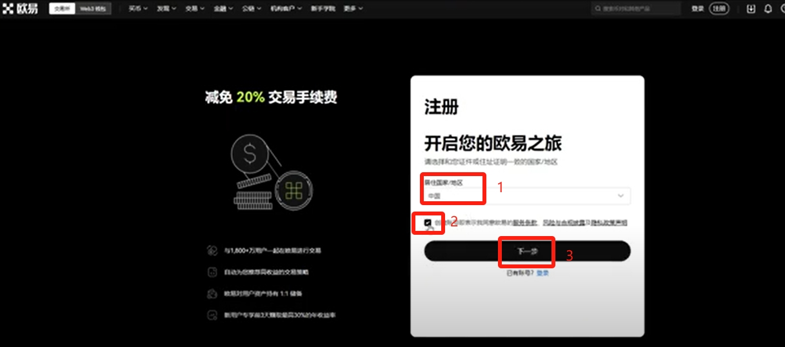This screenshot has height=347, width=785.
Task: Click the search magnifier icon
Action: tap(598, 8)
